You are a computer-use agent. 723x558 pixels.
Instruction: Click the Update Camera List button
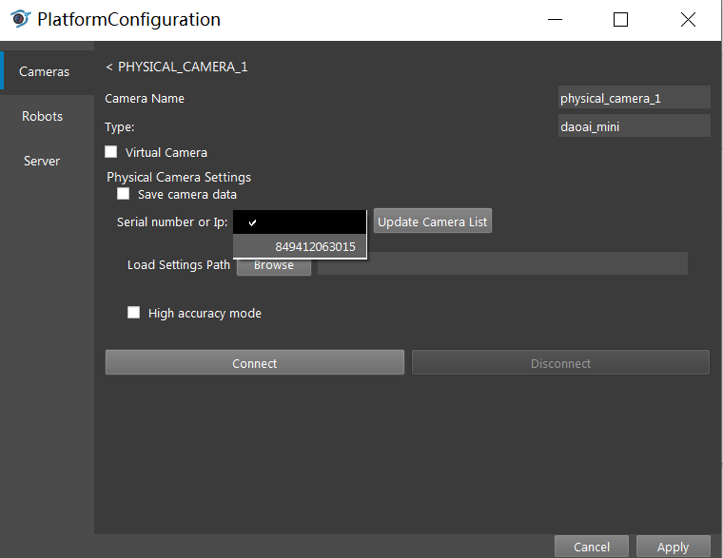(432, 221)
